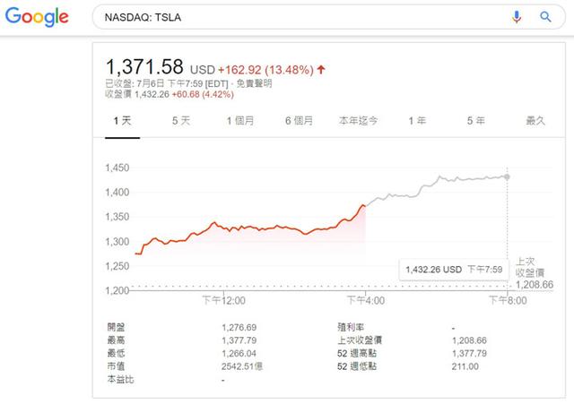Click the 1,371.58 stock price
The image size is (574, 404).
[x=144, y=67]
